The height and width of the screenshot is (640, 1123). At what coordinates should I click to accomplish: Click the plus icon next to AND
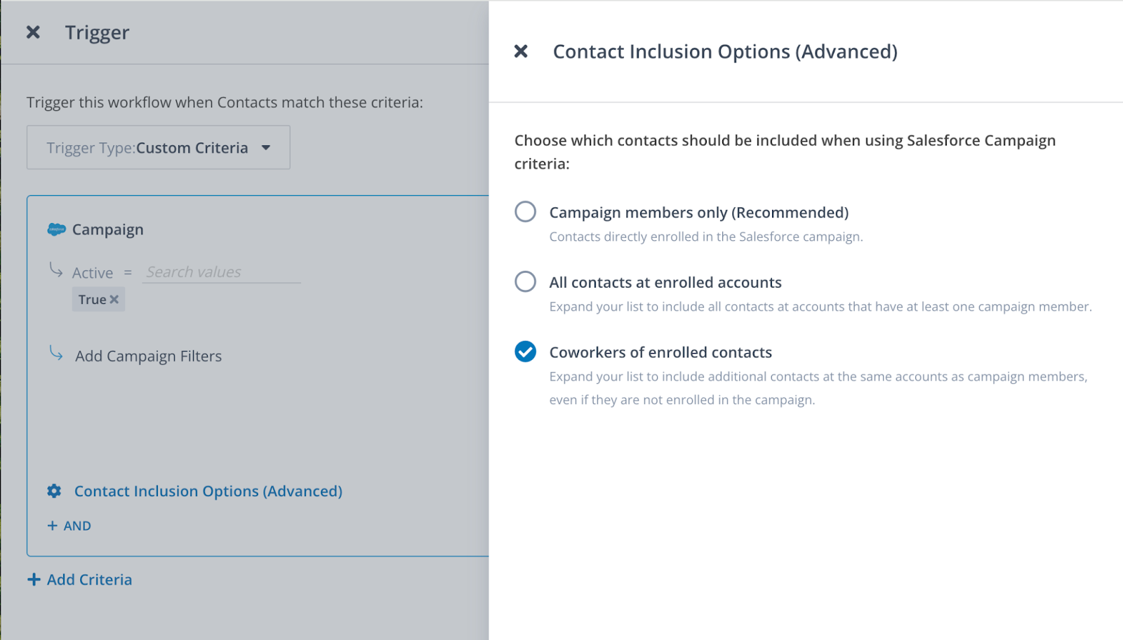53,526
